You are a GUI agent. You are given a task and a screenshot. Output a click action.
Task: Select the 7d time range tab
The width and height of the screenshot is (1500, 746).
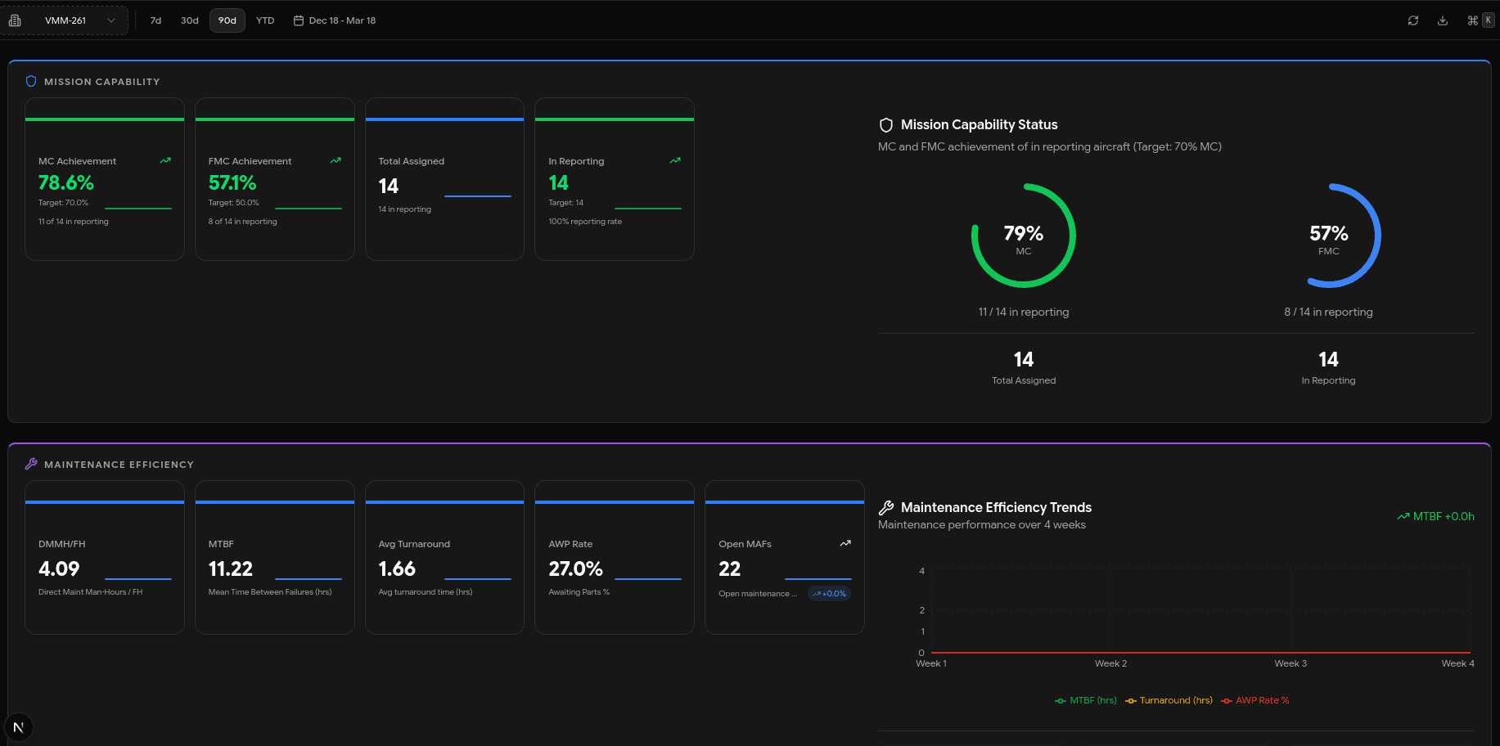click(155, 20)
